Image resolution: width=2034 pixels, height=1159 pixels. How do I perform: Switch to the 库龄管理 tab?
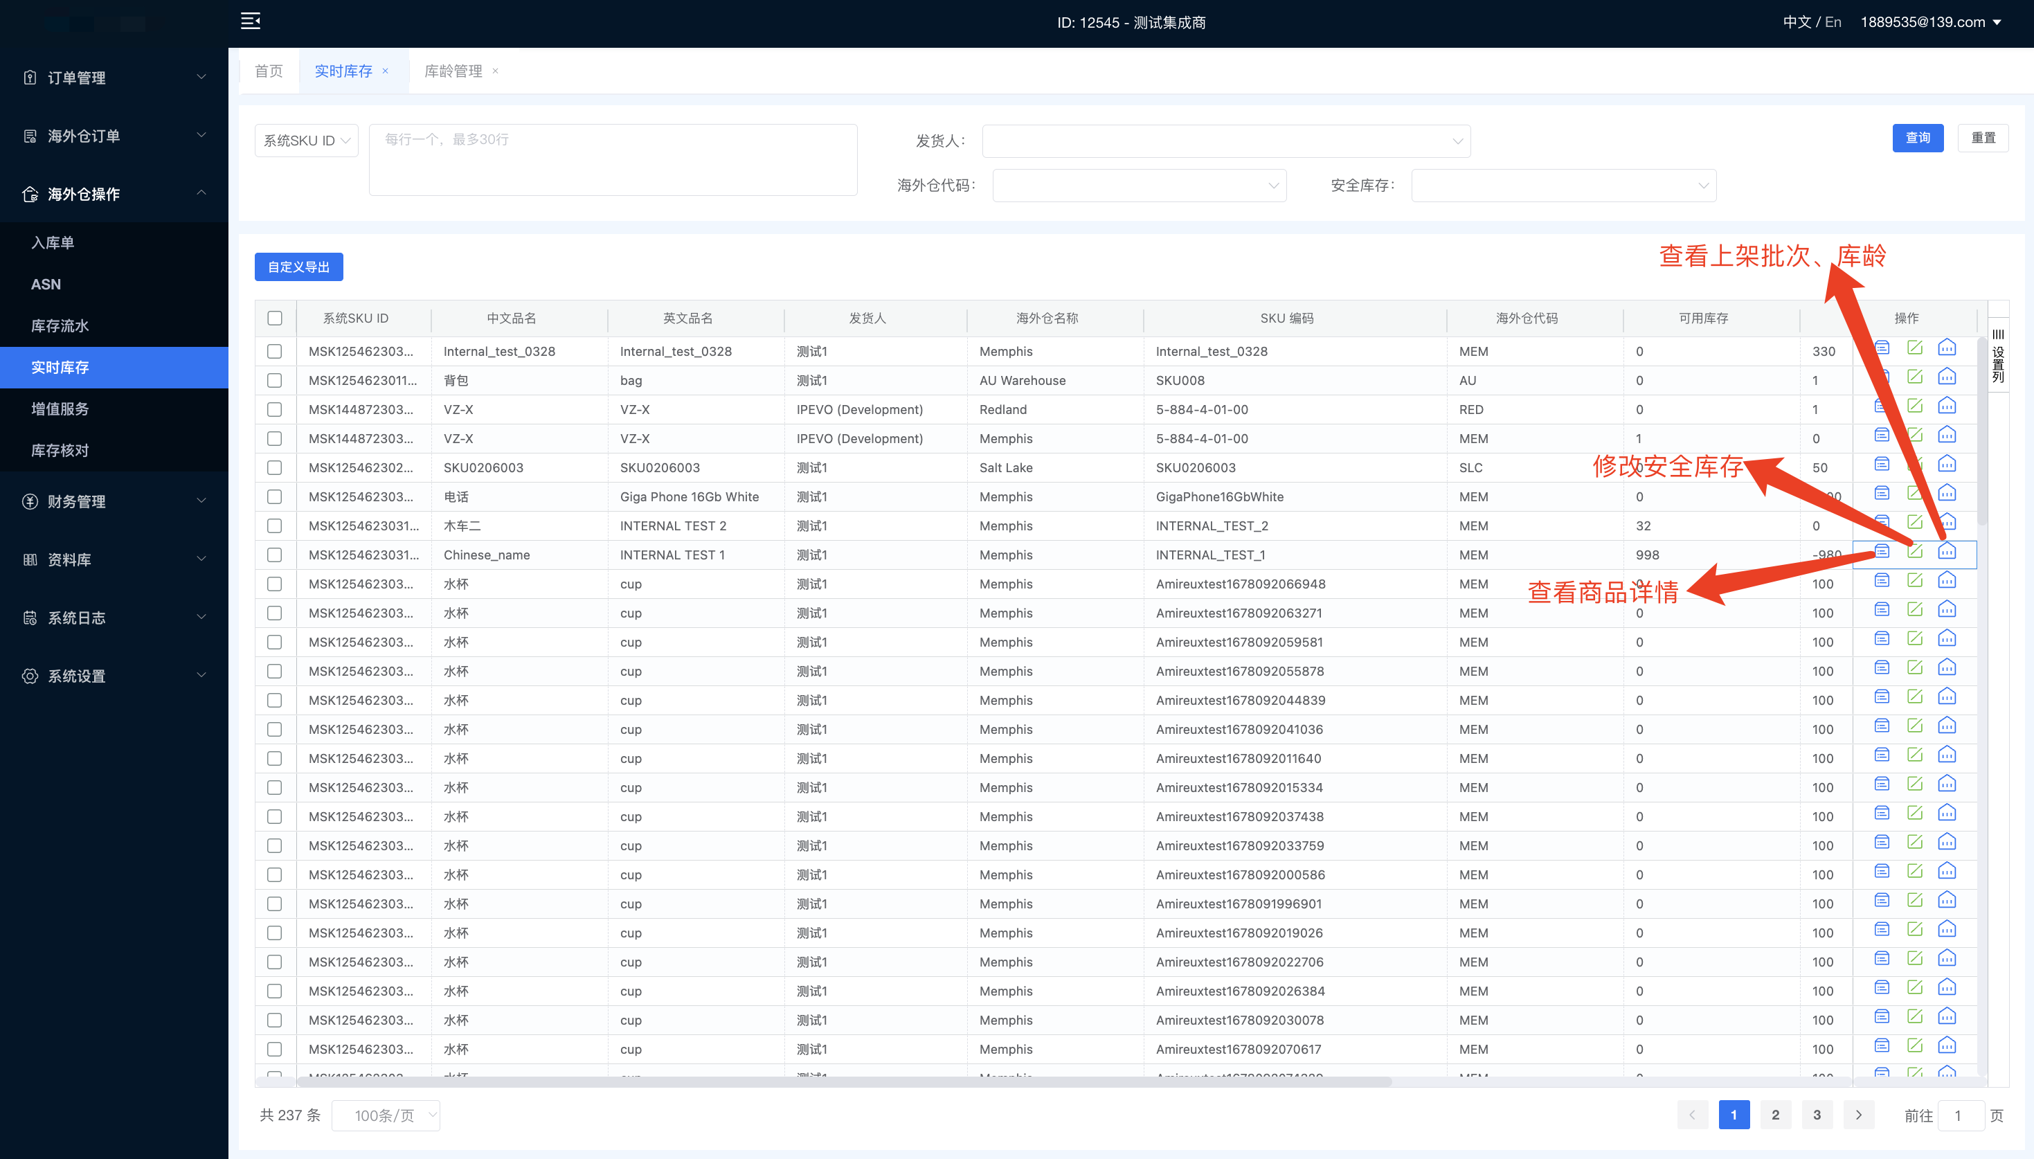coord(453,71)
